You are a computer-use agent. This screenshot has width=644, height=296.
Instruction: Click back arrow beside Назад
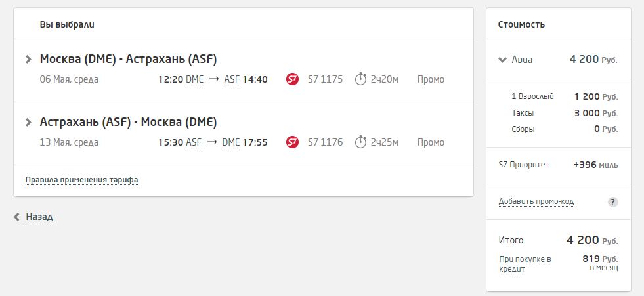point(16,217)
